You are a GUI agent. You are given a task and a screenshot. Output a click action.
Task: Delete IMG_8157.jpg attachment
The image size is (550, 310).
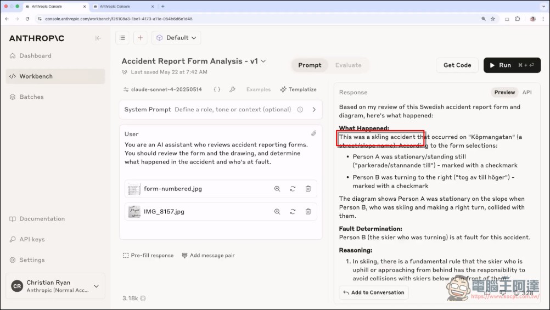point(308,211)
